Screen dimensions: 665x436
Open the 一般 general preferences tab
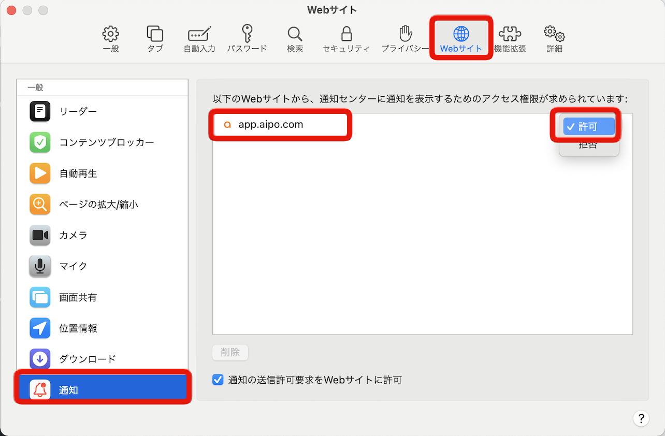click(x=110, y=39)
